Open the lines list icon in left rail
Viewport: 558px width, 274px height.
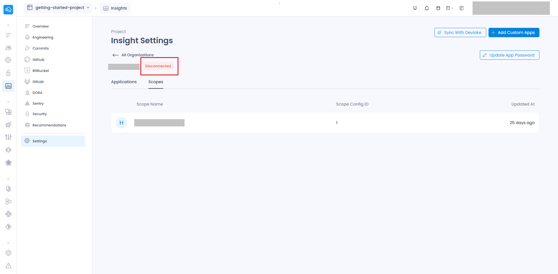click(x=8, y=35)
